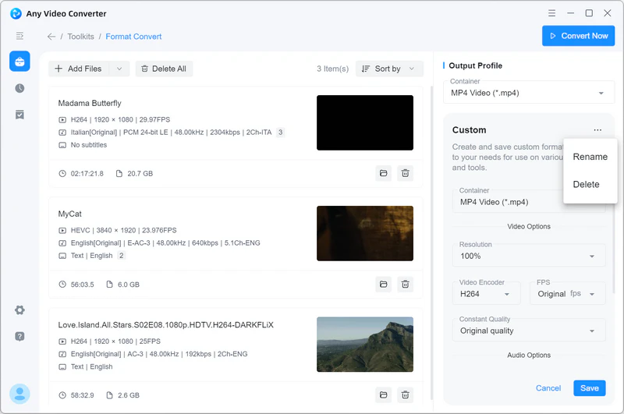Delete the Madama Butterfly file

click(x=405, y=173)
